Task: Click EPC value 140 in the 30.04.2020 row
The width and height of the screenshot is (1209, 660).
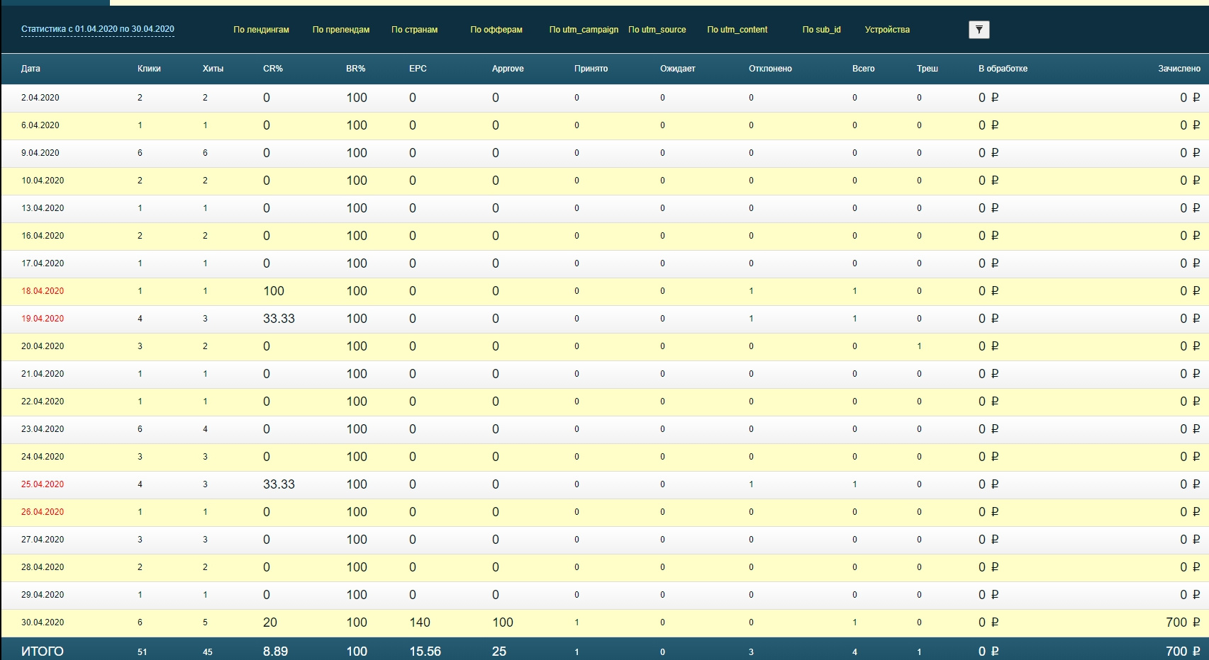Action: (x=420, y=622)
